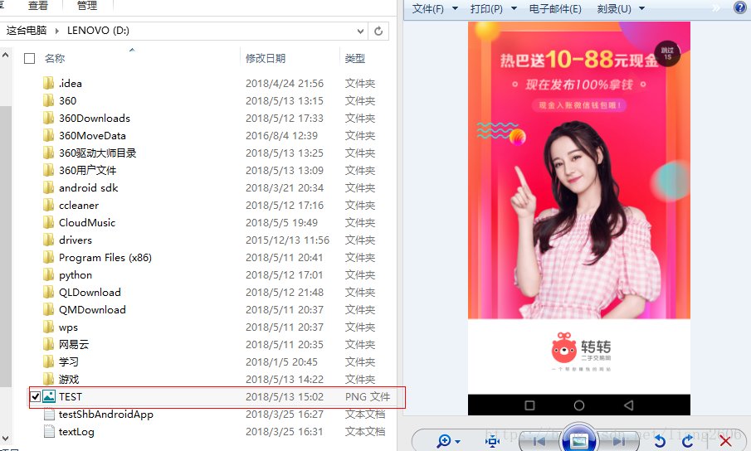Sort by 名称 column header
751x451 pixels.
coord(55,58)
